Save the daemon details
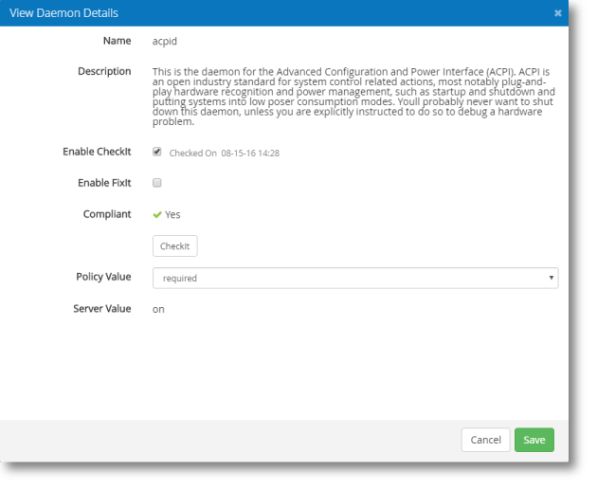Screen dimensions: 597x489 534,440
